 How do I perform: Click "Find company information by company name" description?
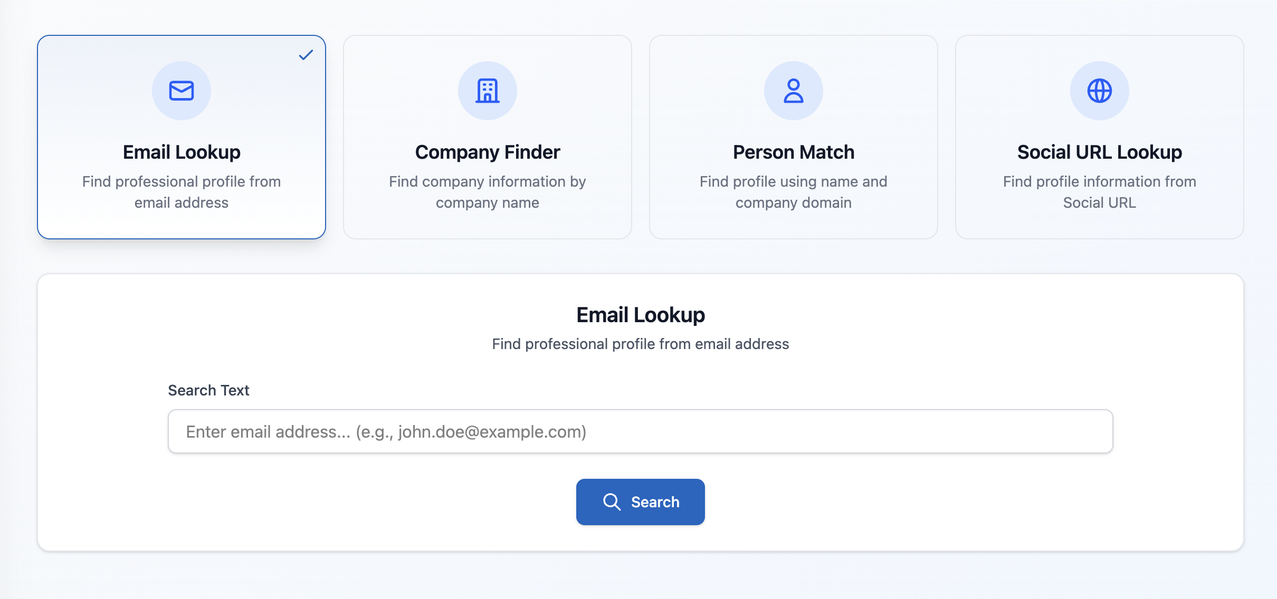(488, 192)
